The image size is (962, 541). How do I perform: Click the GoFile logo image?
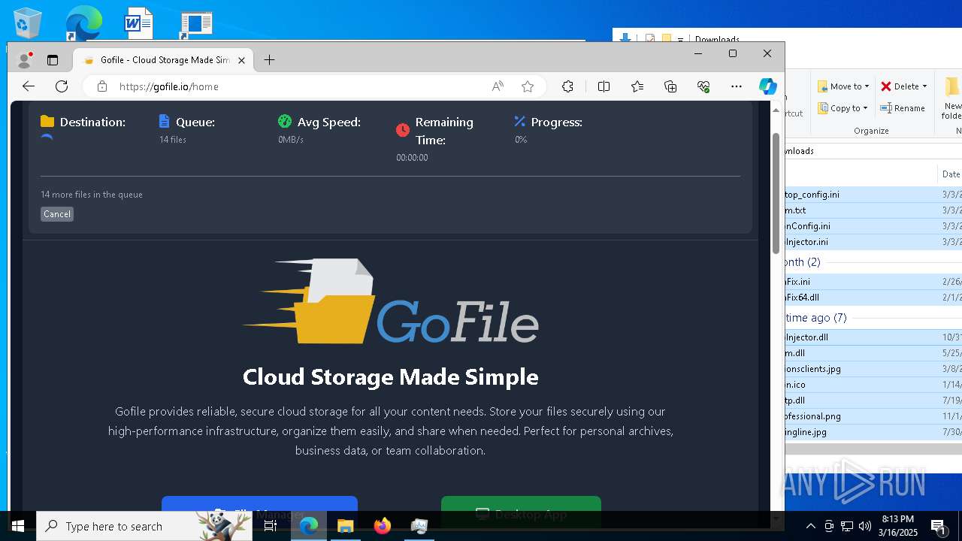[x=391, y=301]
